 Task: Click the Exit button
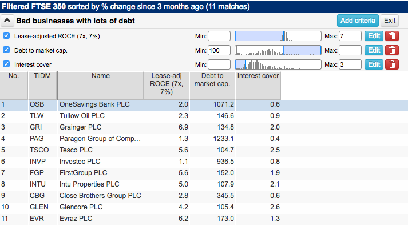click(390, 21)
